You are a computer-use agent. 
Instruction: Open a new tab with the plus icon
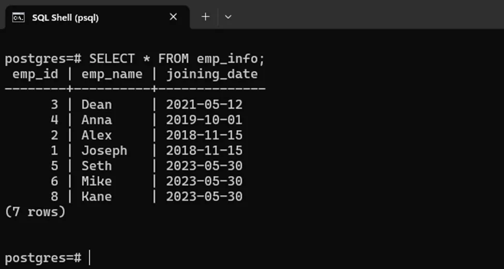[x=205, y=17]
